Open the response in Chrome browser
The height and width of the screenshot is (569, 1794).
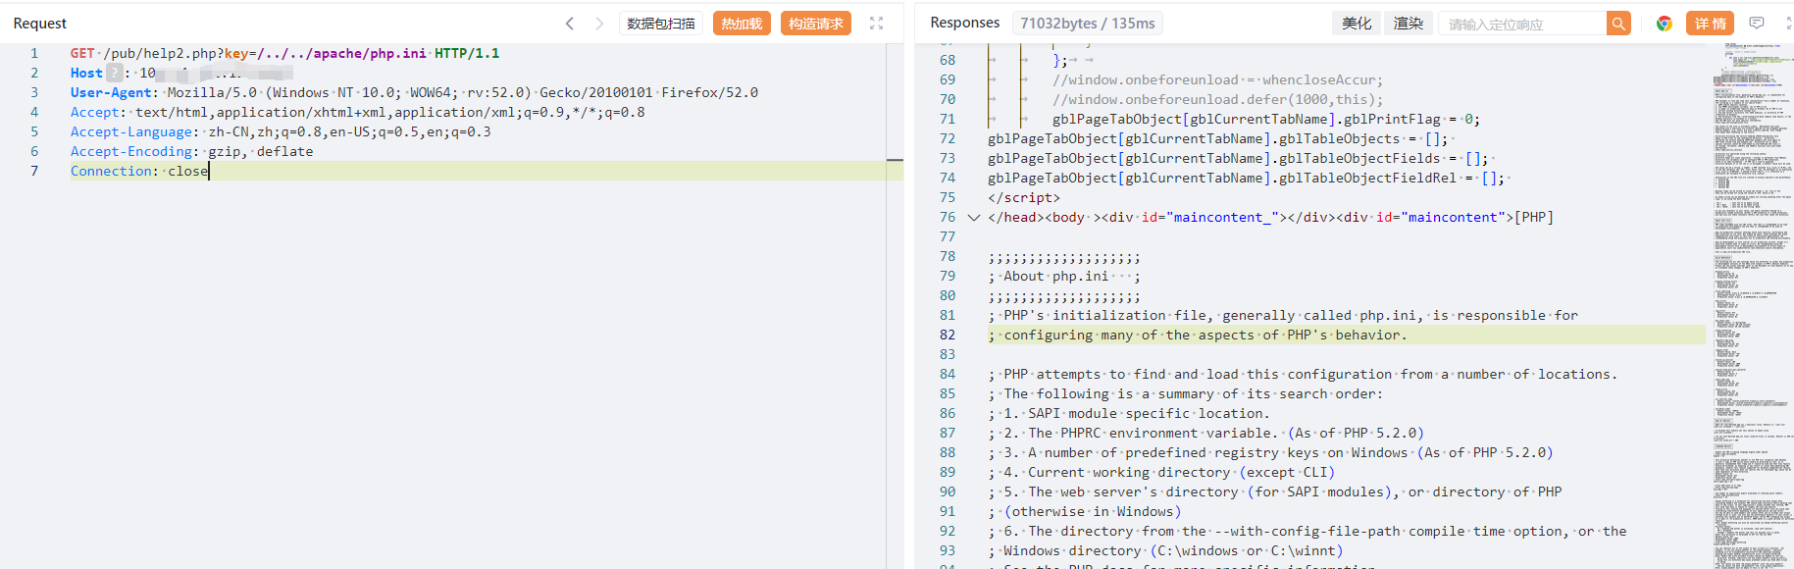[x=1665, y=24]
